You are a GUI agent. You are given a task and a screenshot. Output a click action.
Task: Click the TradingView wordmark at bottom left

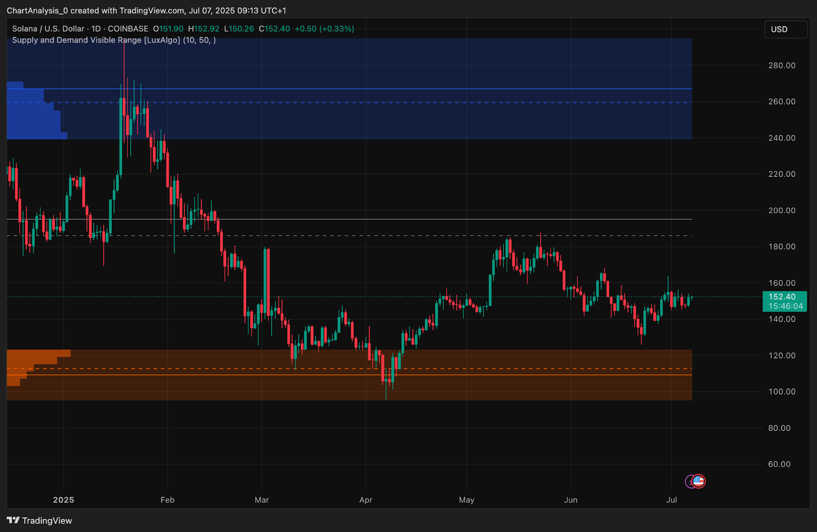47,520
